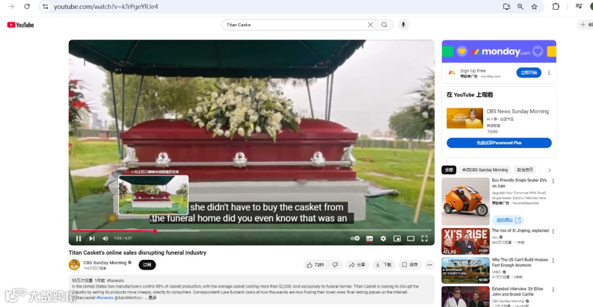Click the monday.com ad banner

[x=499, y=52]
